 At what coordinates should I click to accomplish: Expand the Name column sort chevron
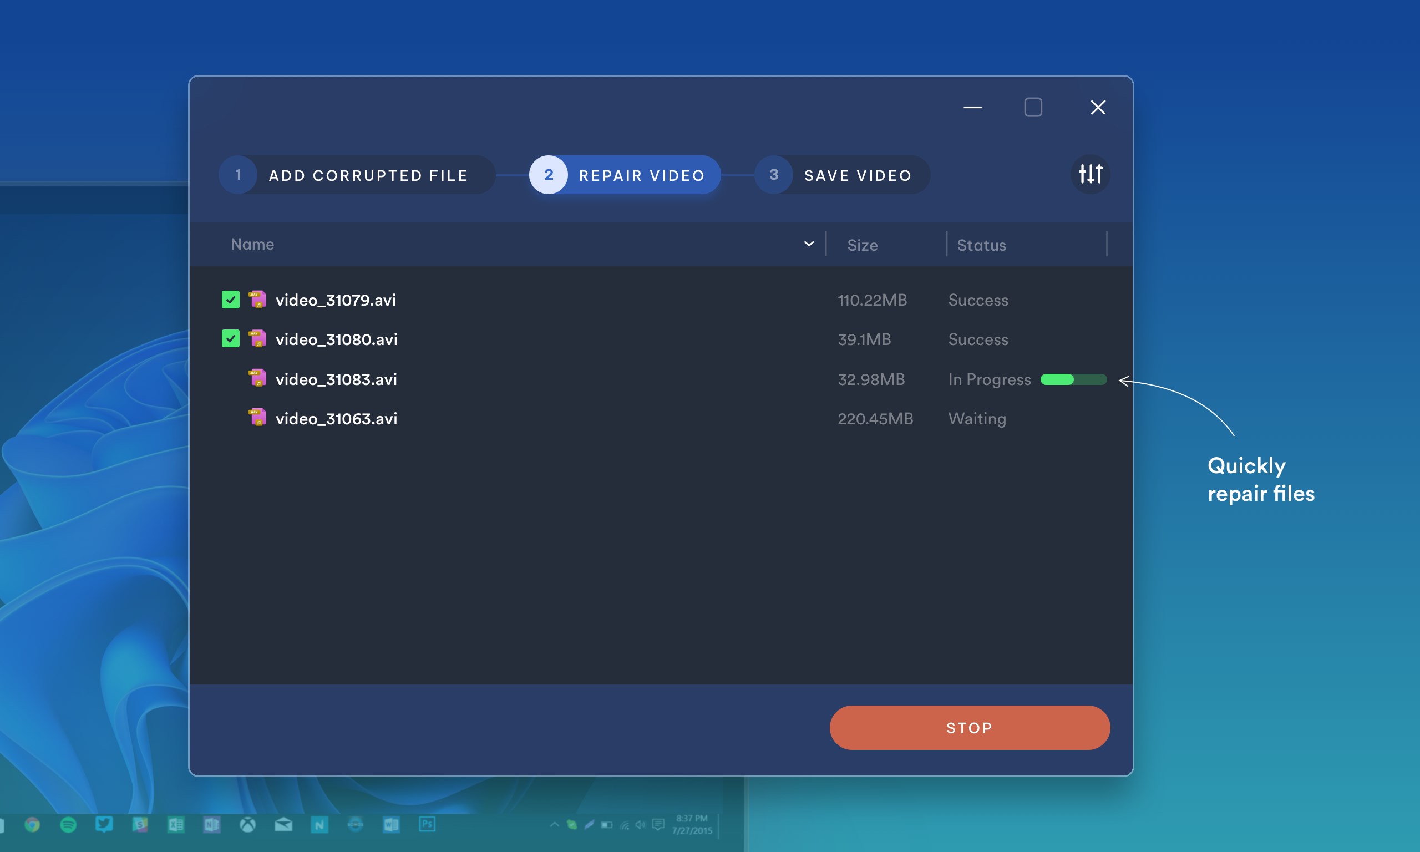[x=809, y=244]
